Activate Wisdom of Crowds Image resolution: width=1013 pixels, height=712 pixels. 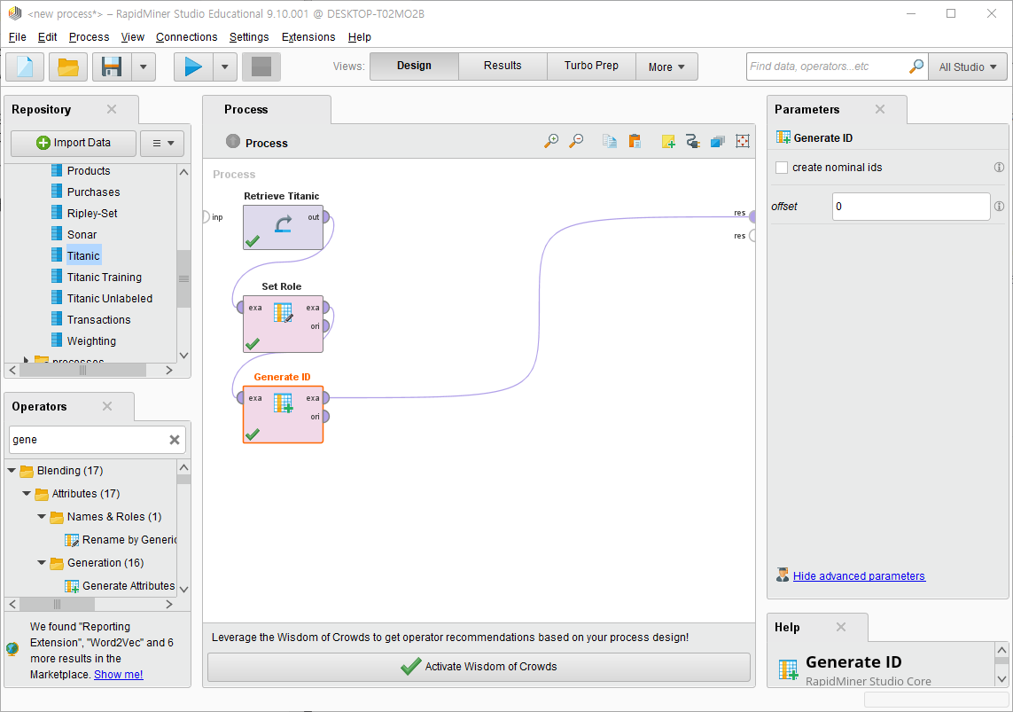479,667
